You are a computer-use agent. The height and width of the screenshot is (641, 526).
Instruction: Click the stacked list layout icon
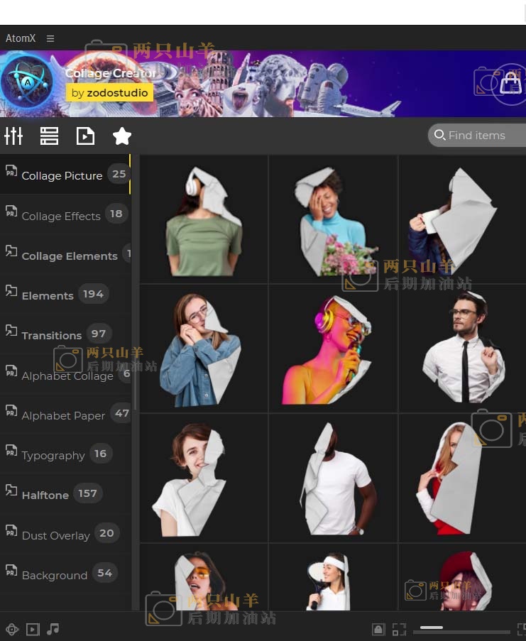[49, 136]
